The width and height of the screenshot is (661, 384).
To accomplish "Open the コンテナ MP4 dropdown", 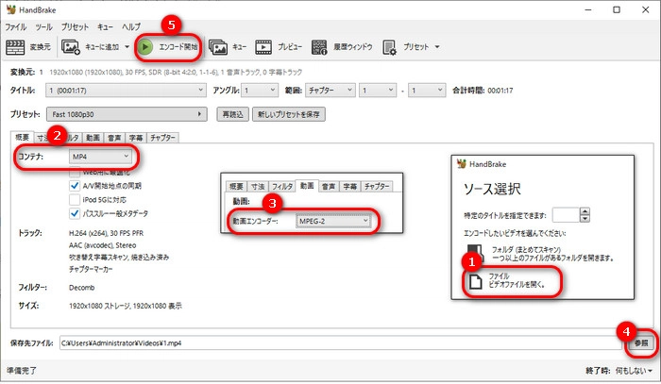I will [100, 157].
